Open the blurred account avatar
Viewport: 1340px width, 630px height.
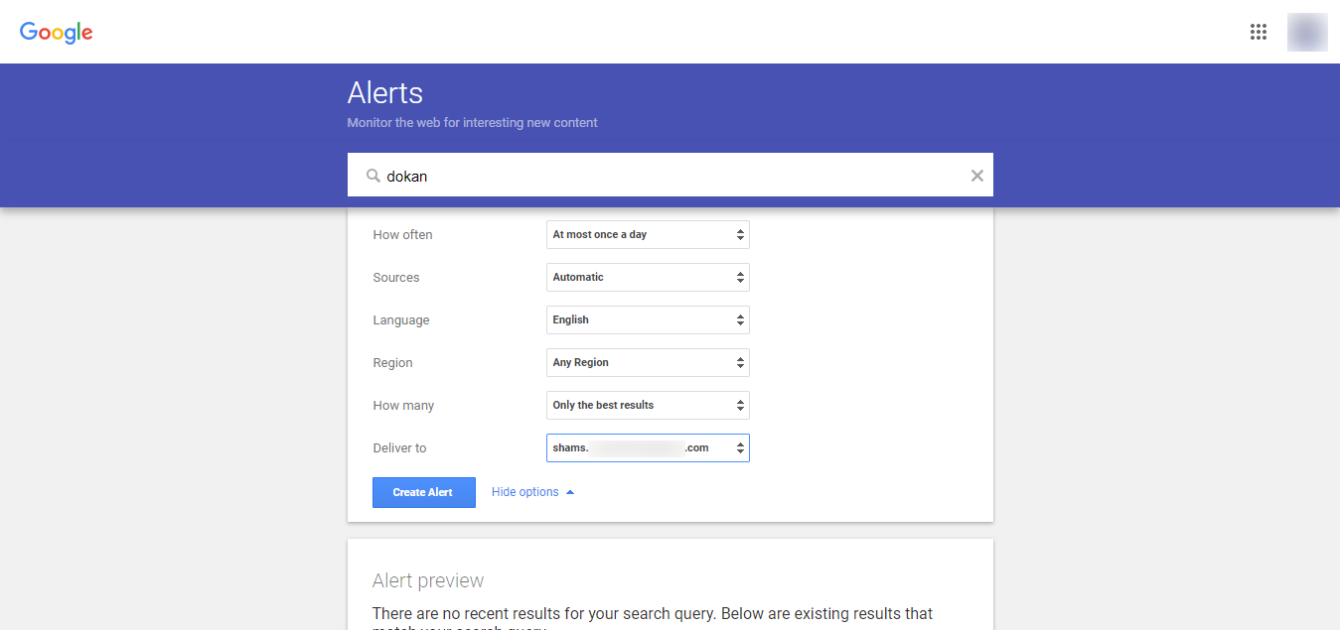click(1307, 32)
